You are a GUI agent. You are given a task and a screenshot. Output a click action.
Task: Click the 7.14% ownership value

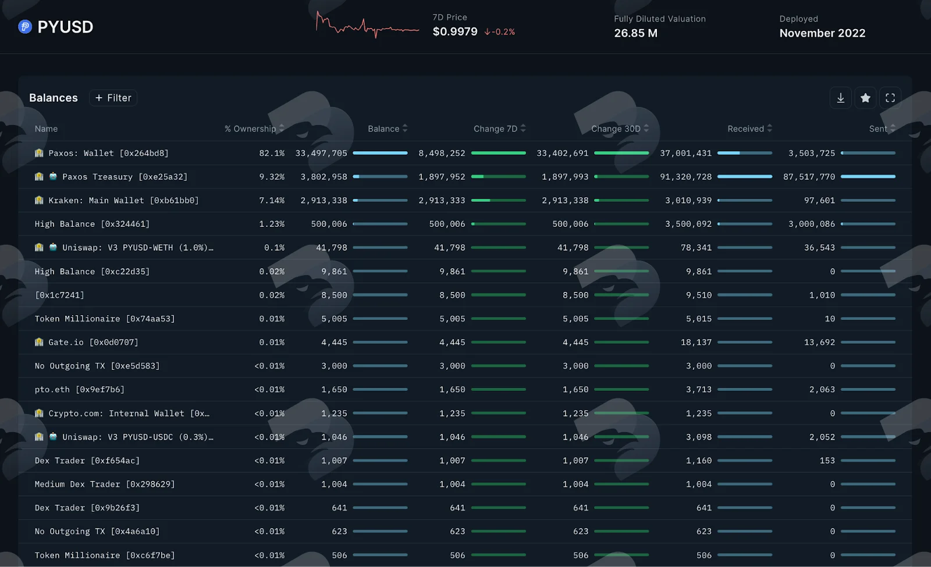pos(272,200)
